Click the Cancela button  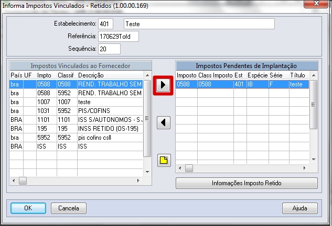tap(69, 208)
